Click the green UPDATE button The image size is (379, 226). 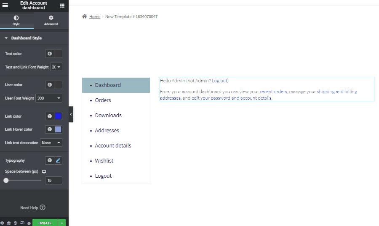[x=45, y=223]
